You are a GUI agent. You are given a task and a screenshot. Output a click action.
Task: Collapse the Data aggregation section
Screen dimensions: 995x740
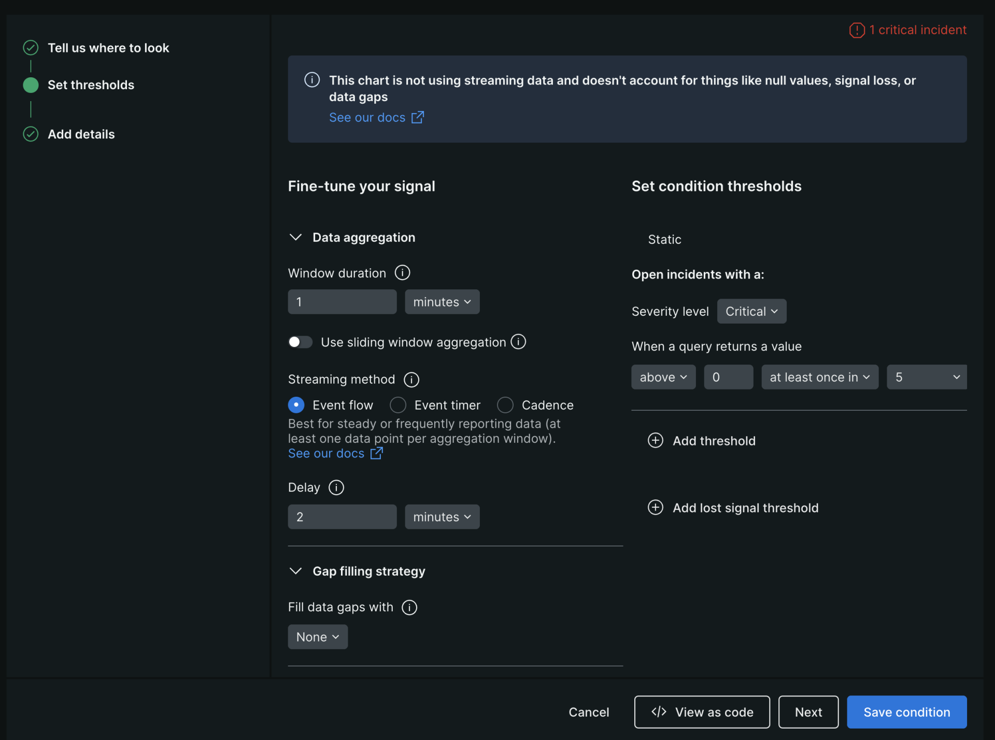[295, 237]
